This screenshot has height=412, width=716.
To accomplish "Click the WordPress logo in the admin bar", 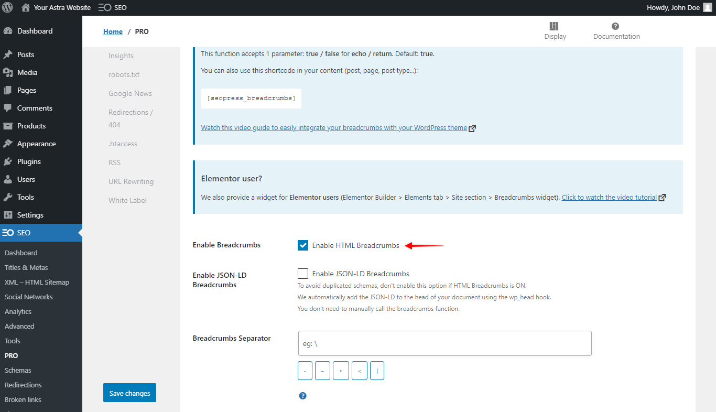I will [x=7, y=7].
